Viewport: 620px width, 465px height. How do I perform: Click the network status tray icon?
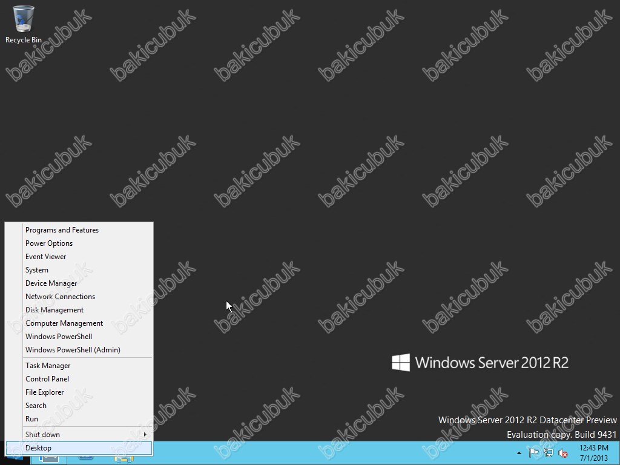point(549,453)
